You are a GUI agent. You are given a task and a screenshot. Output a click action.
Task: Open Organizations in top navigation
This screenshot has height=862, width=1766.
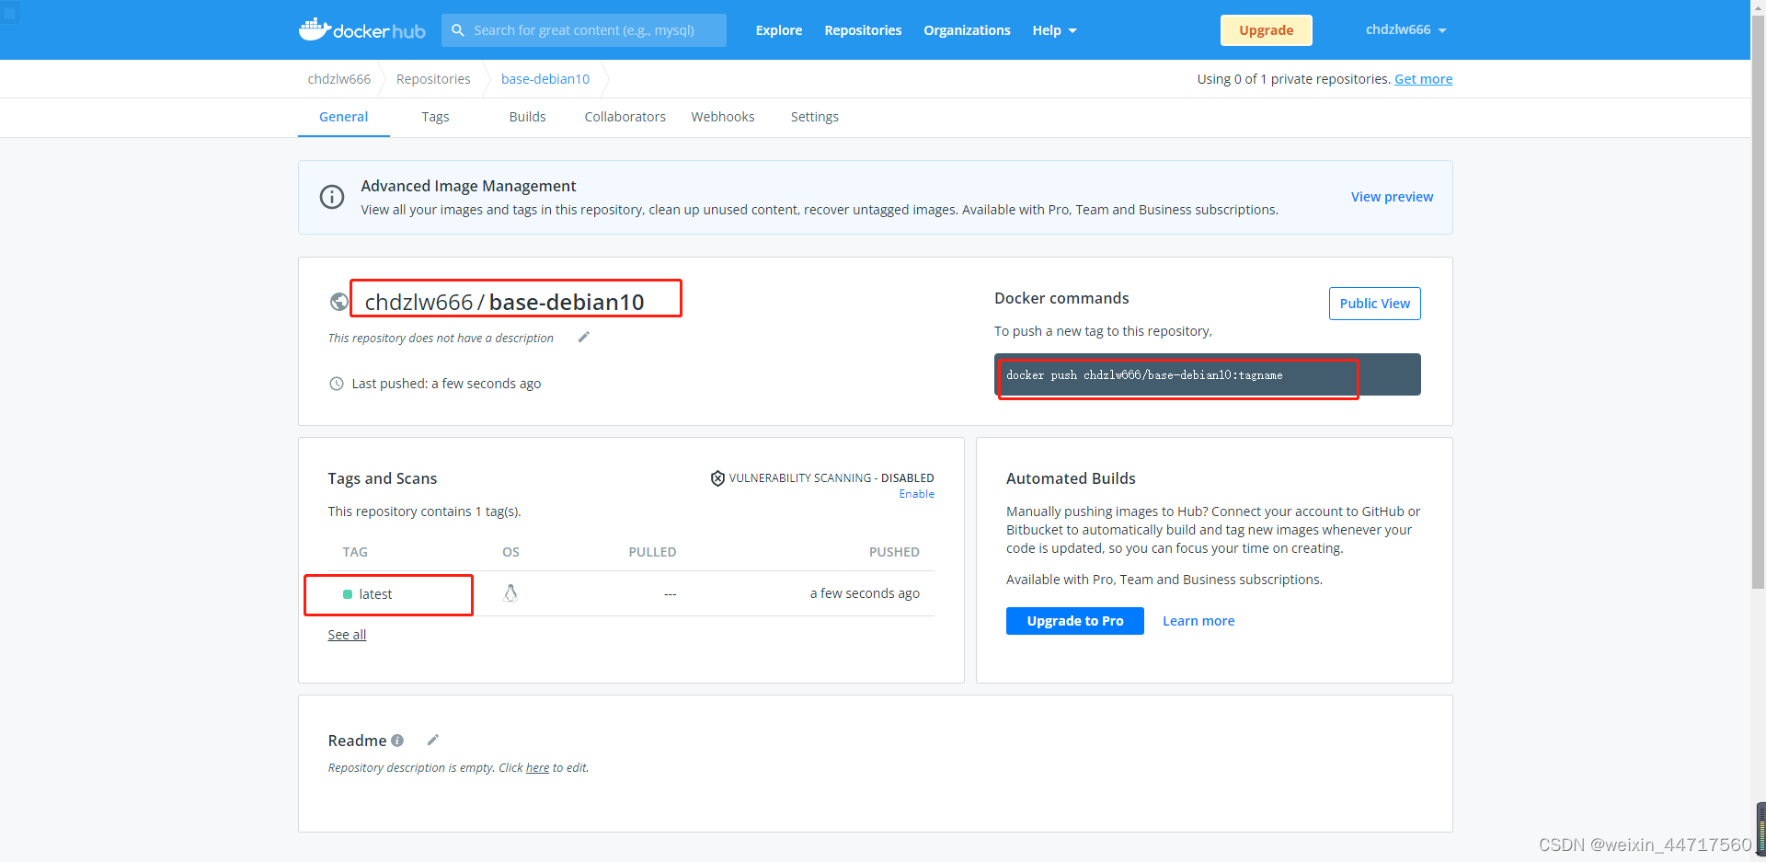click(x=967, y=30)
